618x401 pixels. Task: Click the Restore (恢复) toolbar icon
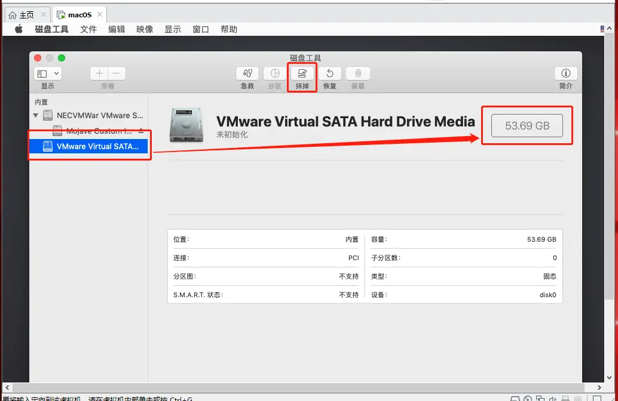(330, 73)
